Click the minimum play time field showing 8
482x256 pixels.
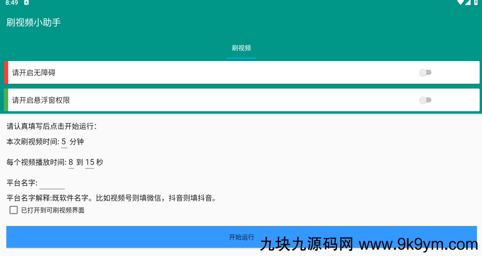click(71, 162)
